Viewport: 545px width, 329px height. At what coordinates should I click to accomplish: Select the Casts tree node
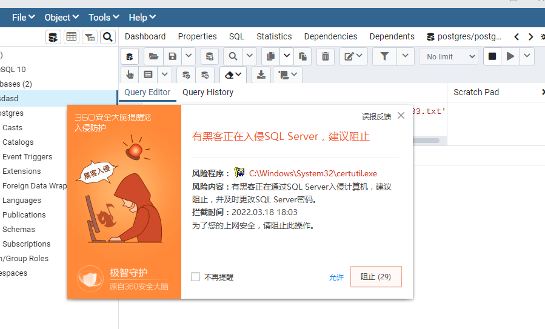tap(13, 127)
